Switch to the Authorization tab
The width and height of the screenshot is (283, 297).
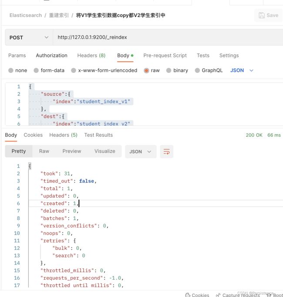52,56
